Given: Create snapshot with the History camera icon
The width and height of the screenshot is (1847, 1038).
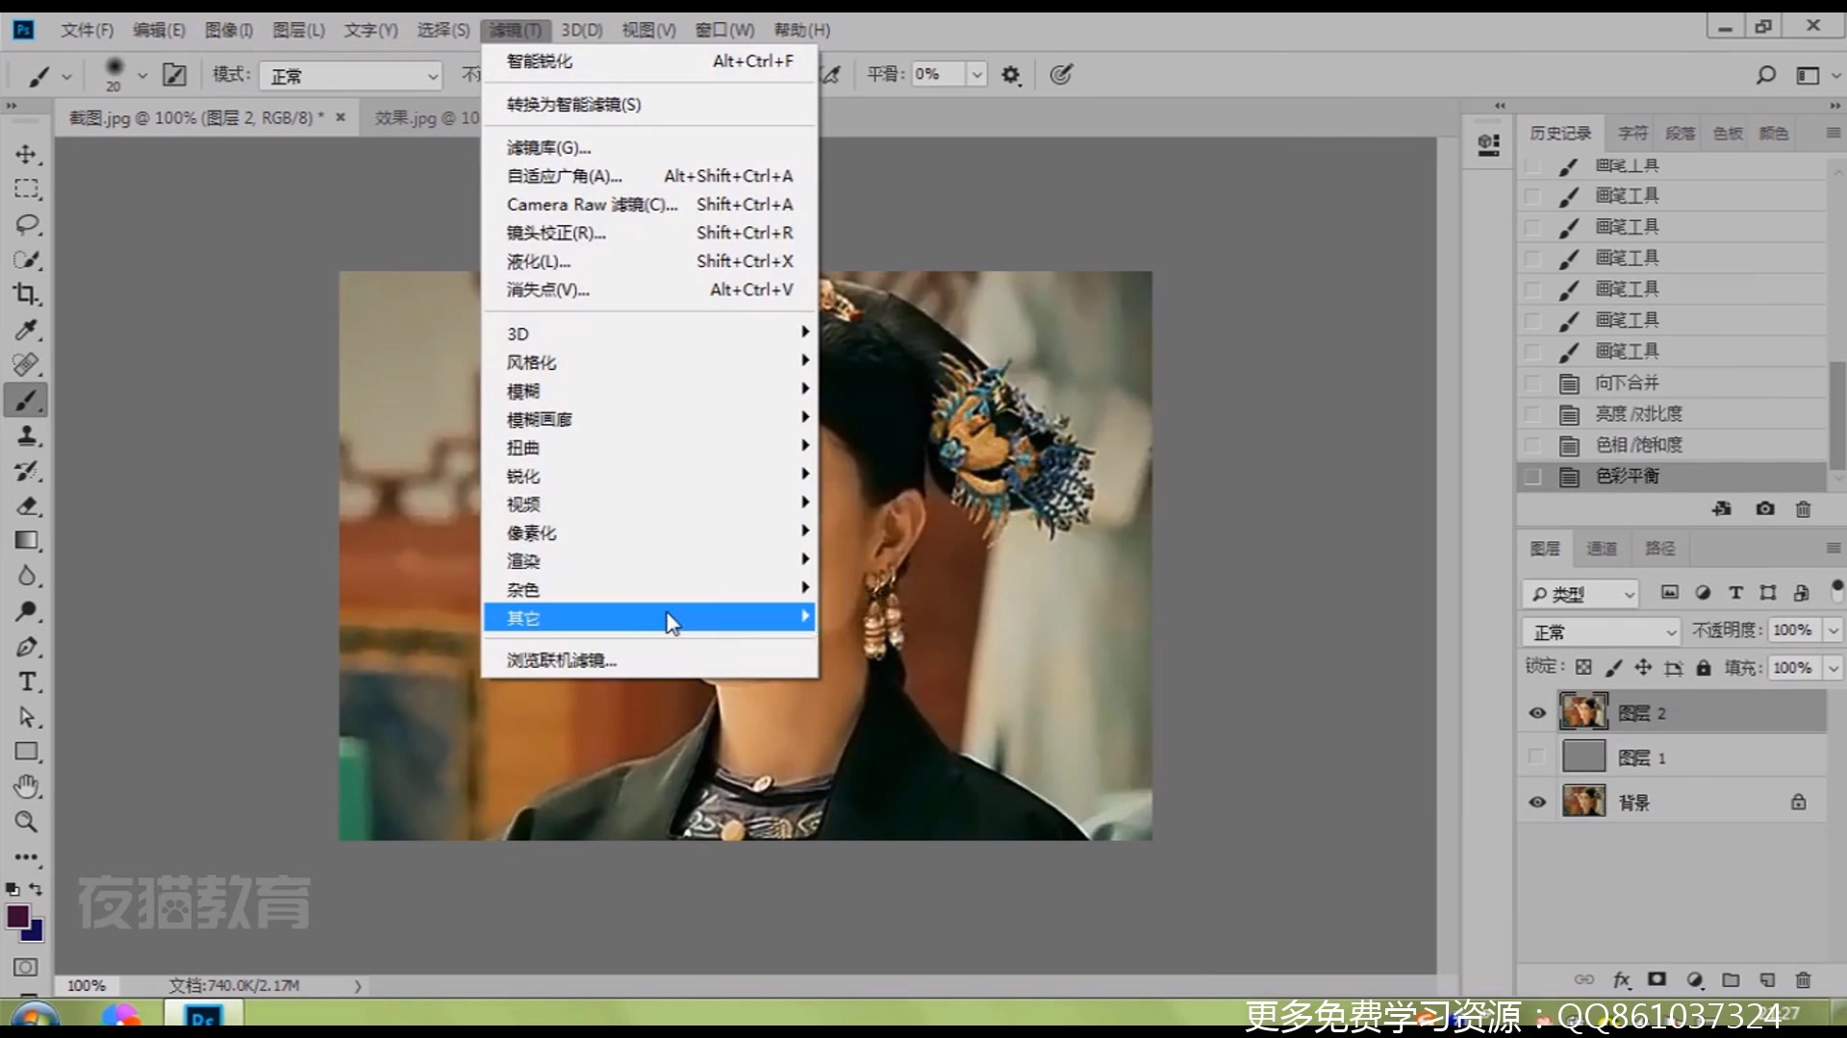Looking at the screenshot, I should [1764, 508].
